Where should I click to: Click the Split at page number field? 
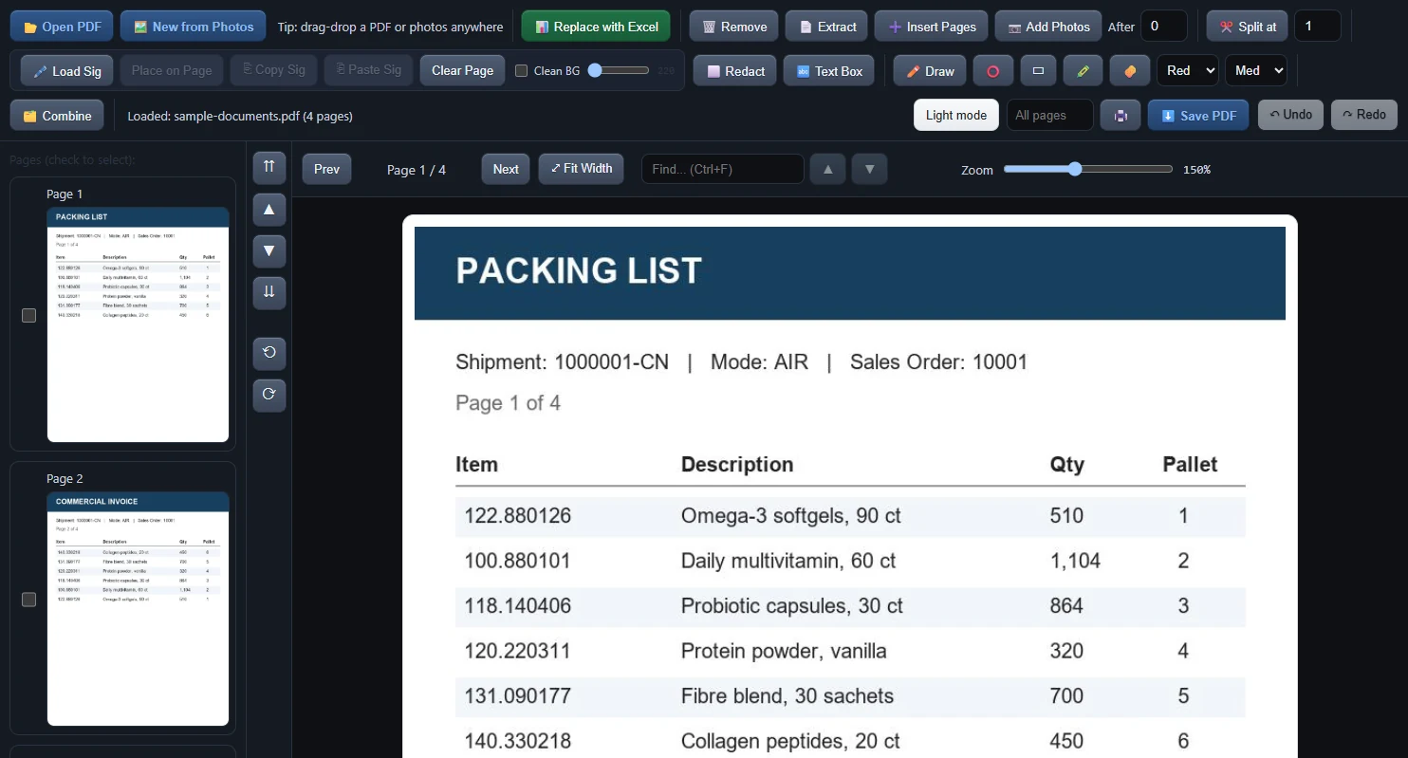[x=1317, y=27]
